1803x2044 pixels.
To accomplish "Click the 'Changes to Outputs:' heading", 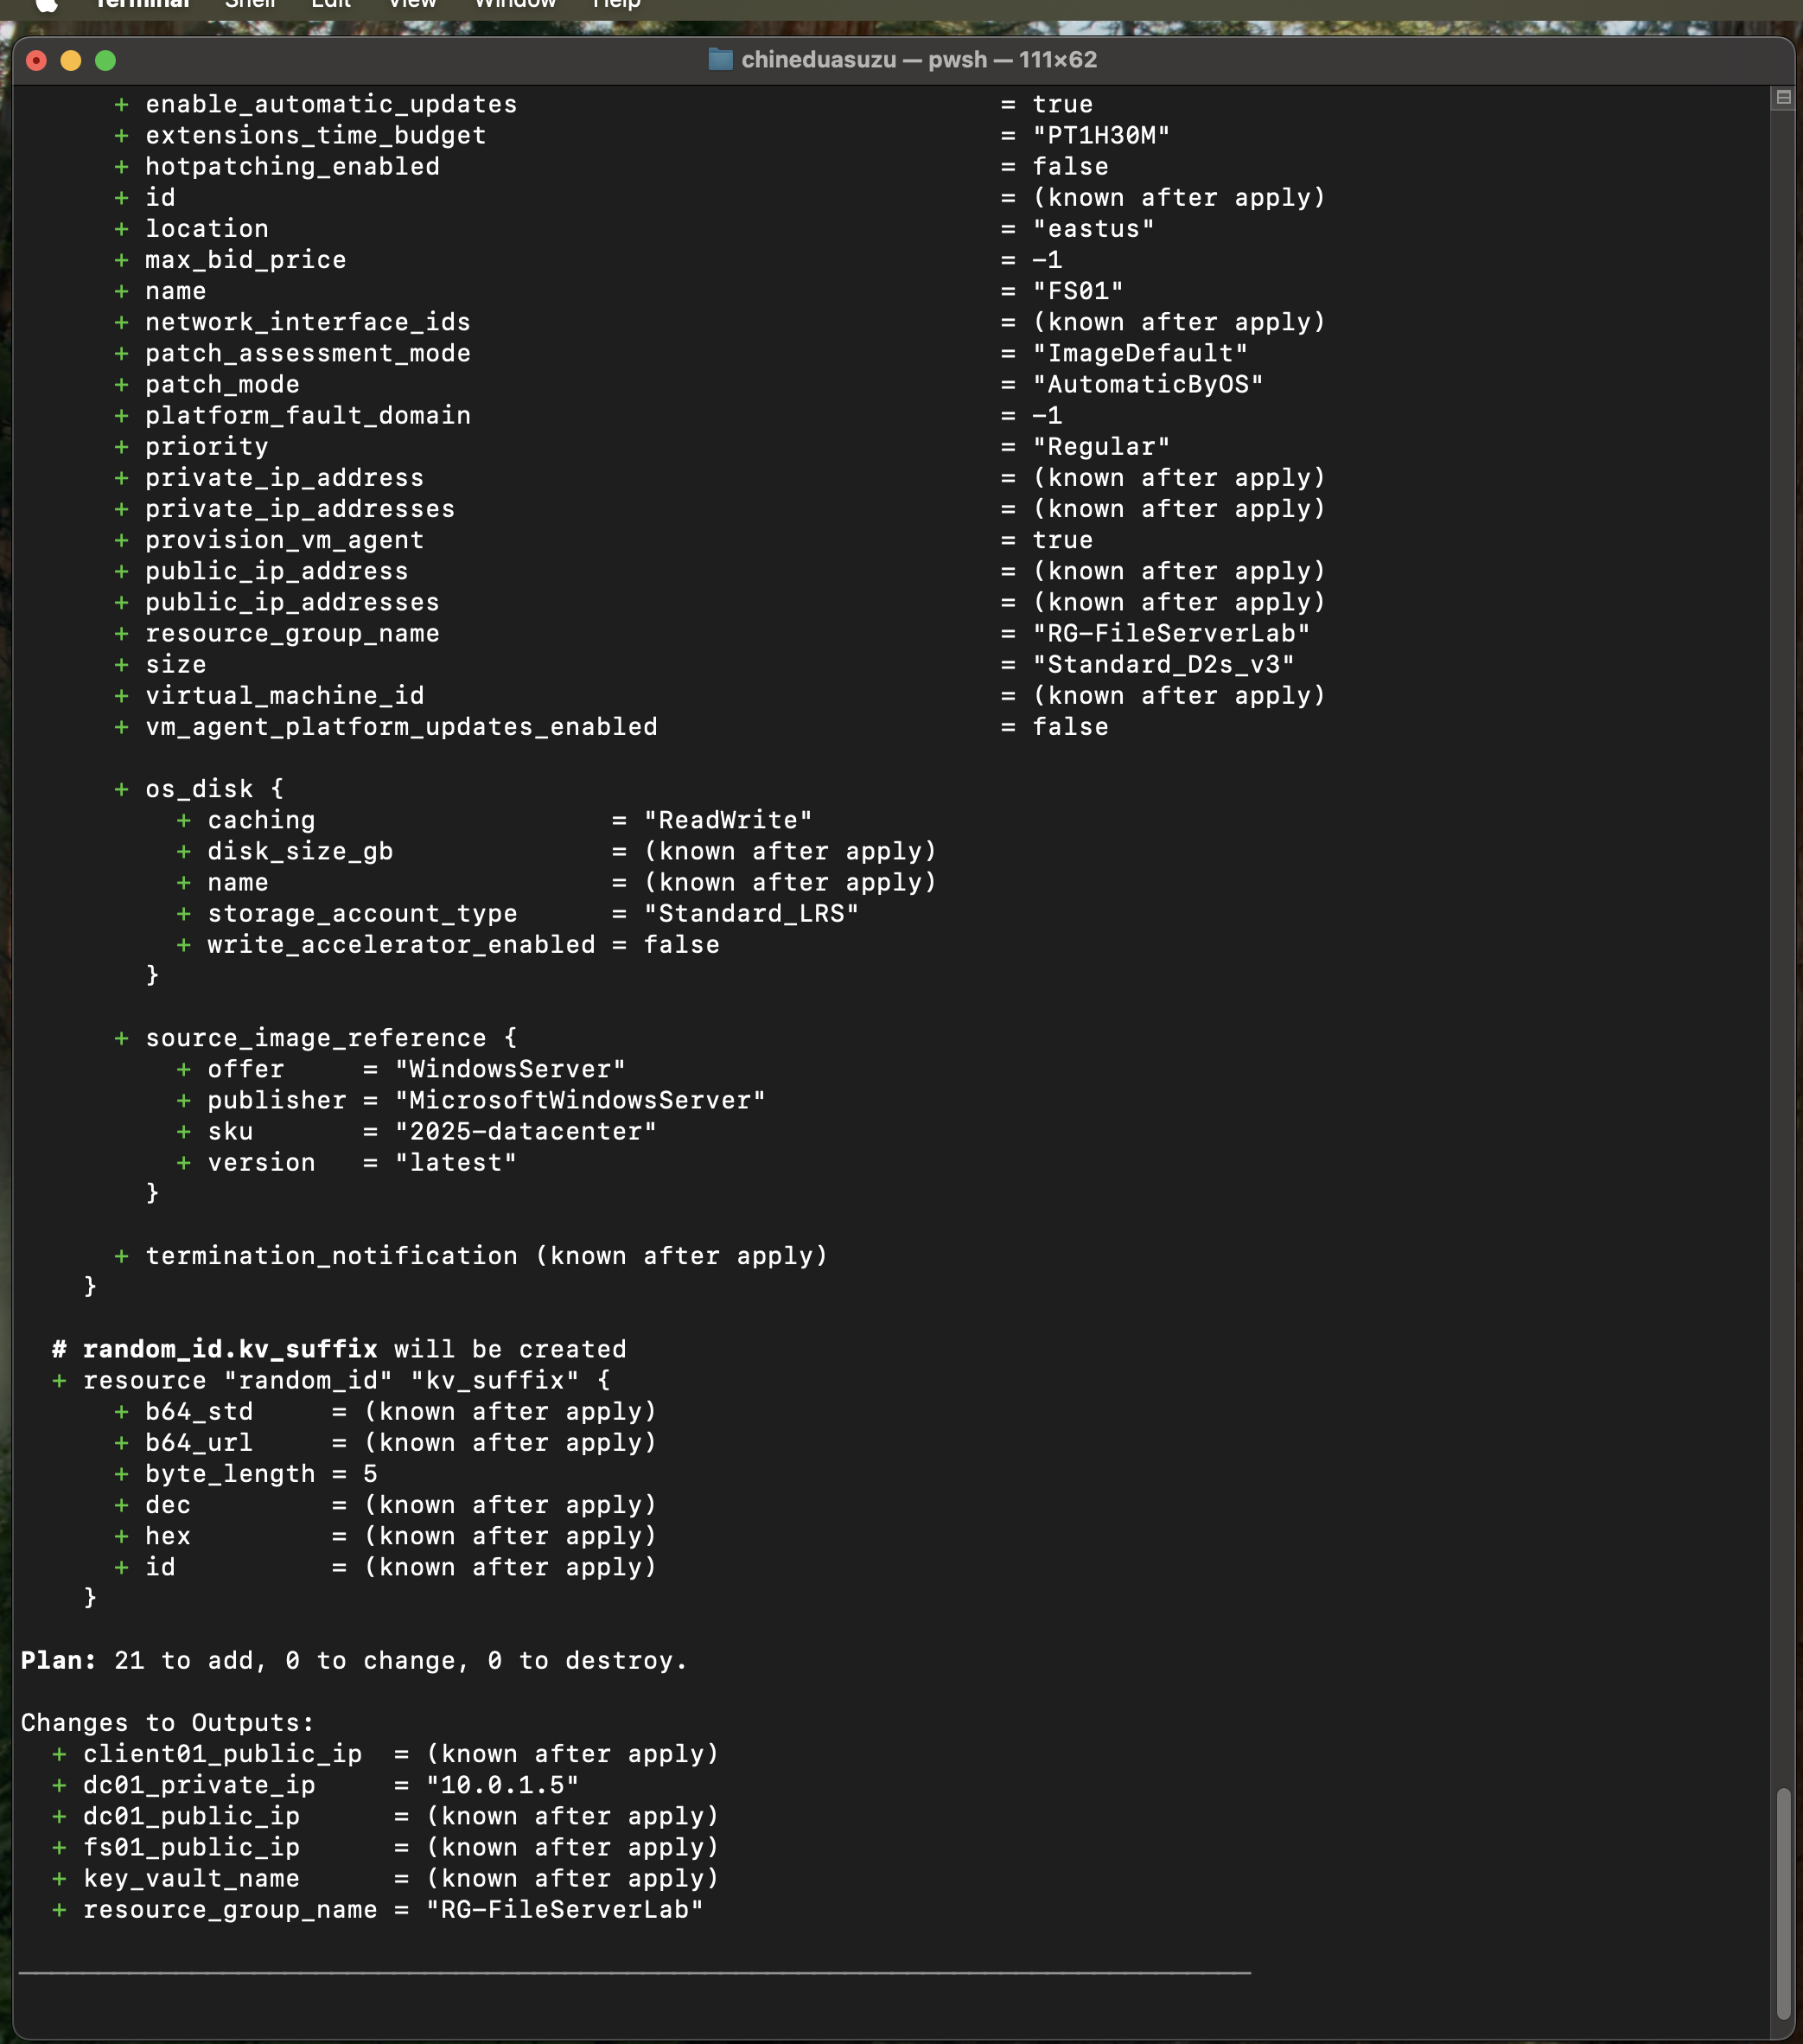I will 167,1722.
